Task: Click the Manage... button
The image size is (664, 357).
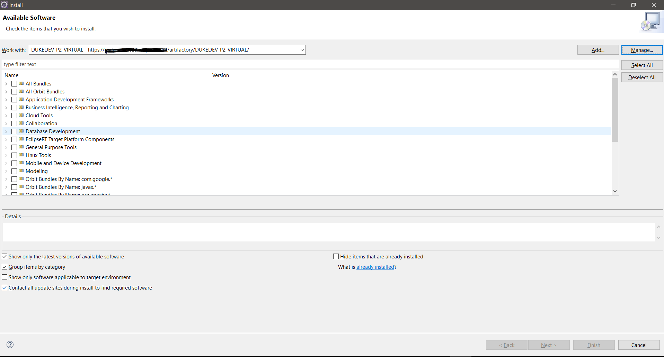Action: [642, 50]
